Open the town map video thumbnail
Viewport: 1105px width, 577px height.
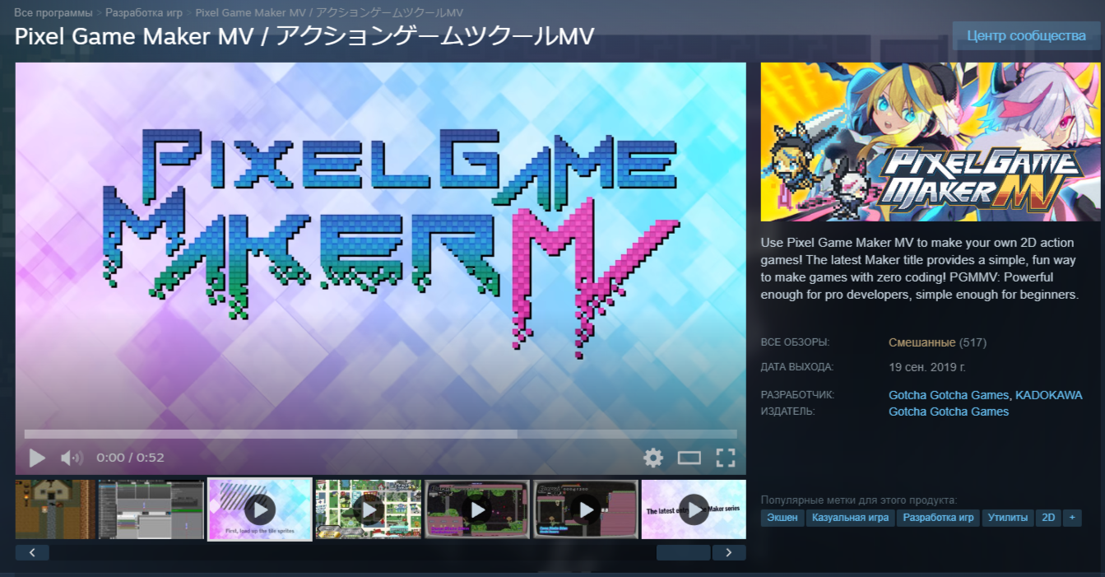tap(369, 510)
